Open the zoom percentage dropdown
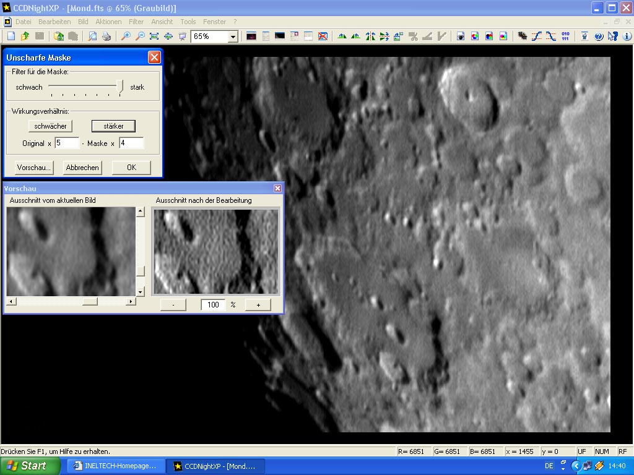This screenshot has height=475, width=634. click(233, 36)
